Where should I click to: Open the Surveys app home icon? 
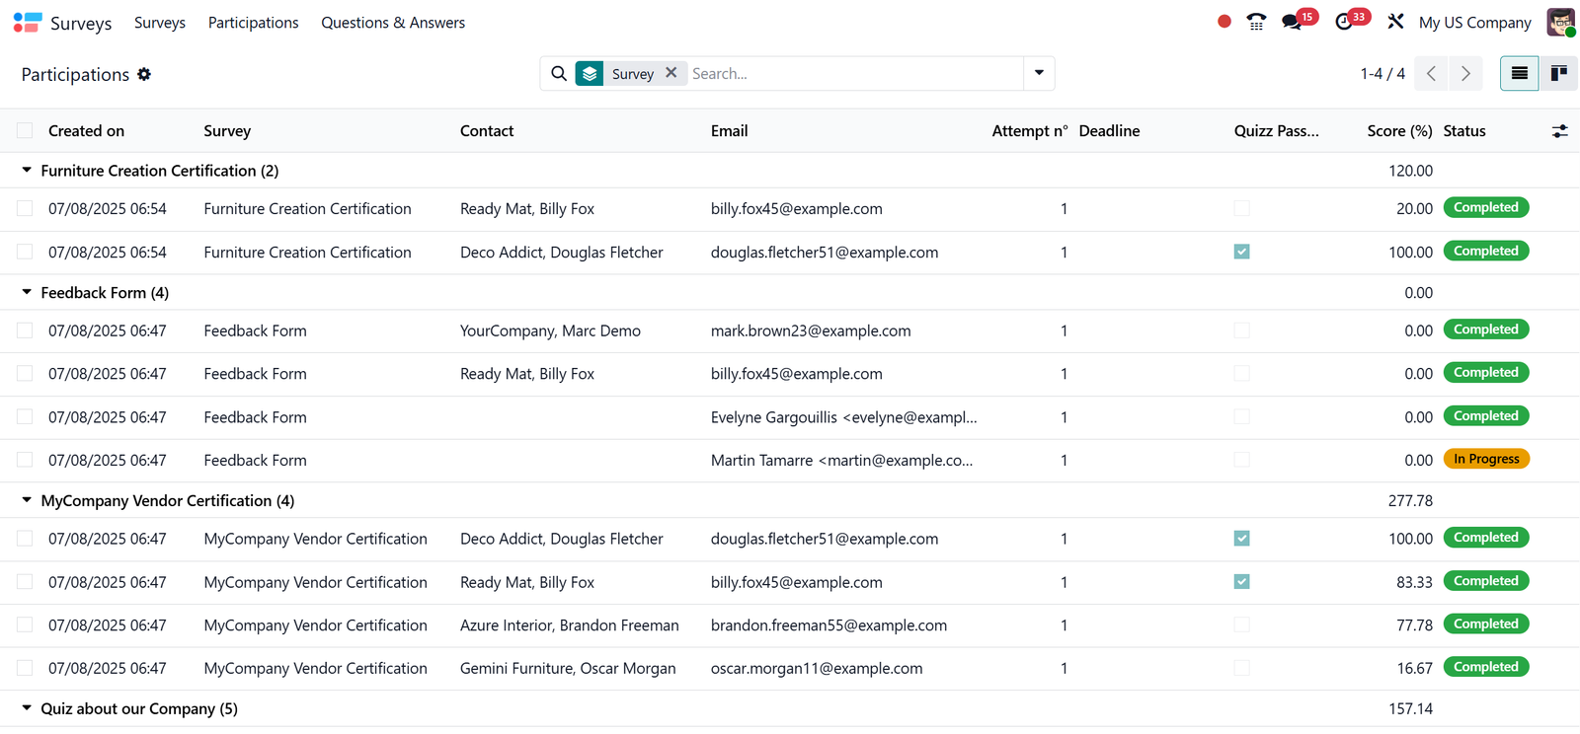[x=28, y=22]
